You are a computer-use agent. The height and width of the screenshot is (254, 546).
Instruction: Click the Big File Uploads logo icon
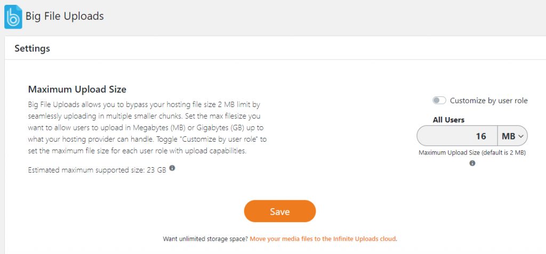click(13, 17)
